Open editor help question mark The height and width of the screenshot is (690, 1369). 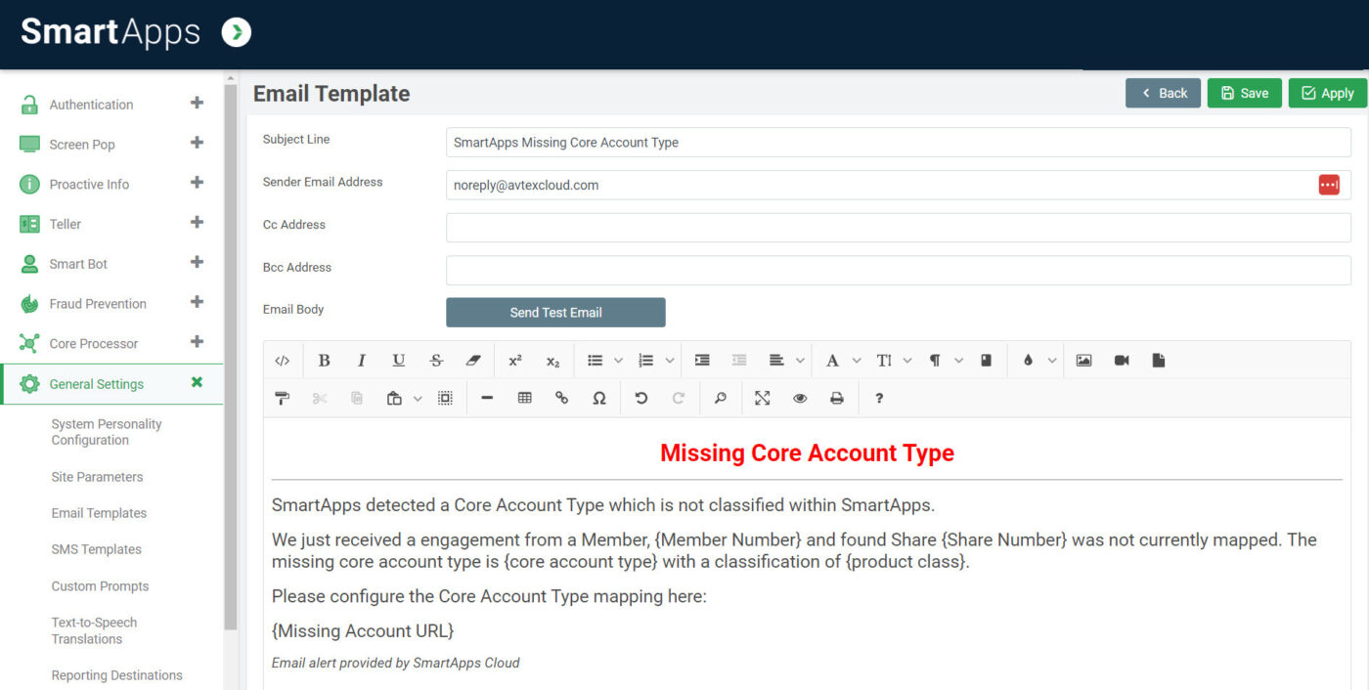[x=879, y=398]
